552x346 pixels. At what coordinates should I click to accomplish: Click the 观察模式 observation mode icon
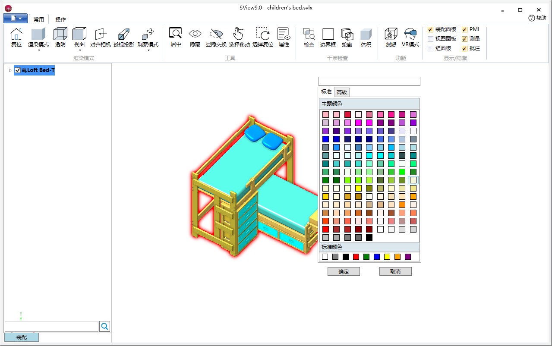148,35
